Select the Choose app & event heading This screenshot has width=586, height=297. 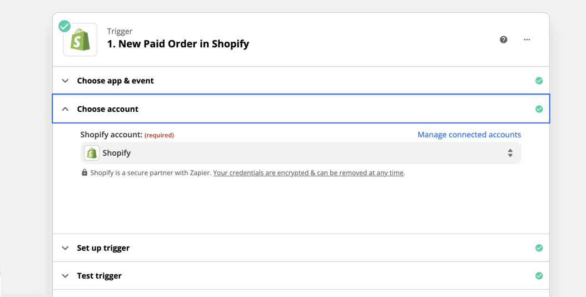click(x=116, y=81)
